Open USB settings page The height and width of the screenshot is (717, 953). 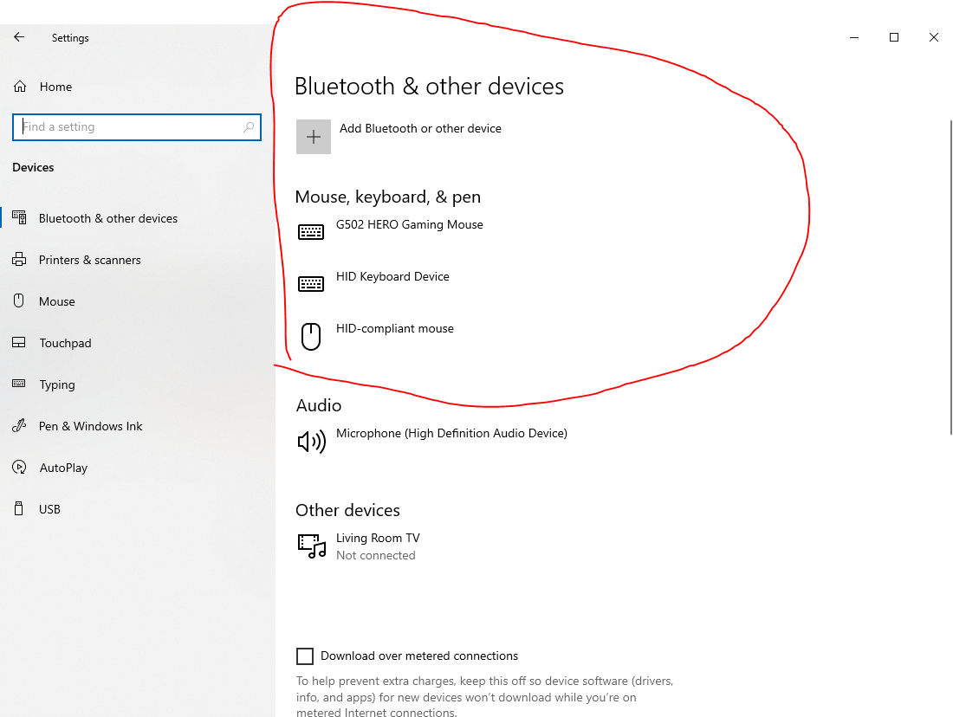49,509
